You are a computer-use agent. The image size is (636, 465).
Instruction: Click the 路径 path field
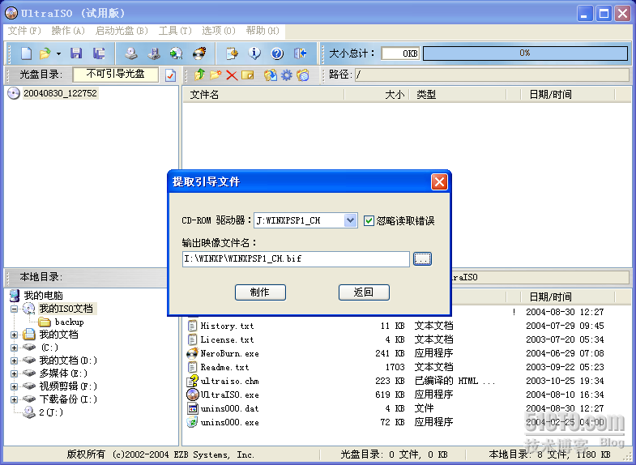click(492, 75)
